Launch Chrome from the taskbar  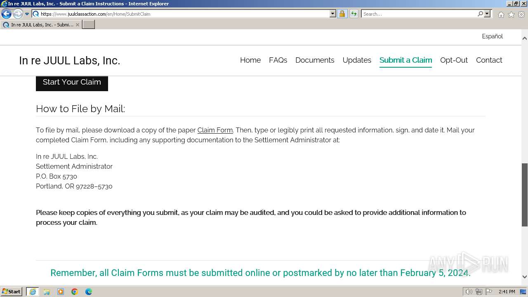(x=75, y=292)
